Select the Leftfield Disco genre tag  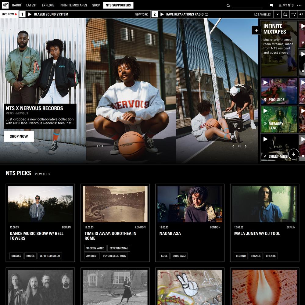pos(50,256)
